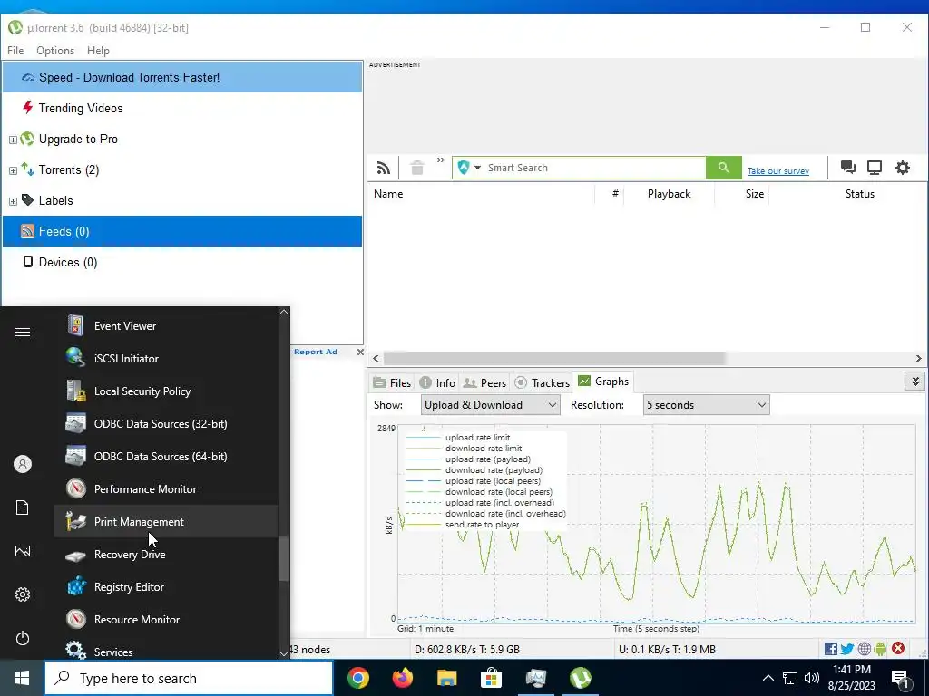Screen dimensions: 929x696
Task: Click the upload speed status bar entry
Action: click(667, 649)
